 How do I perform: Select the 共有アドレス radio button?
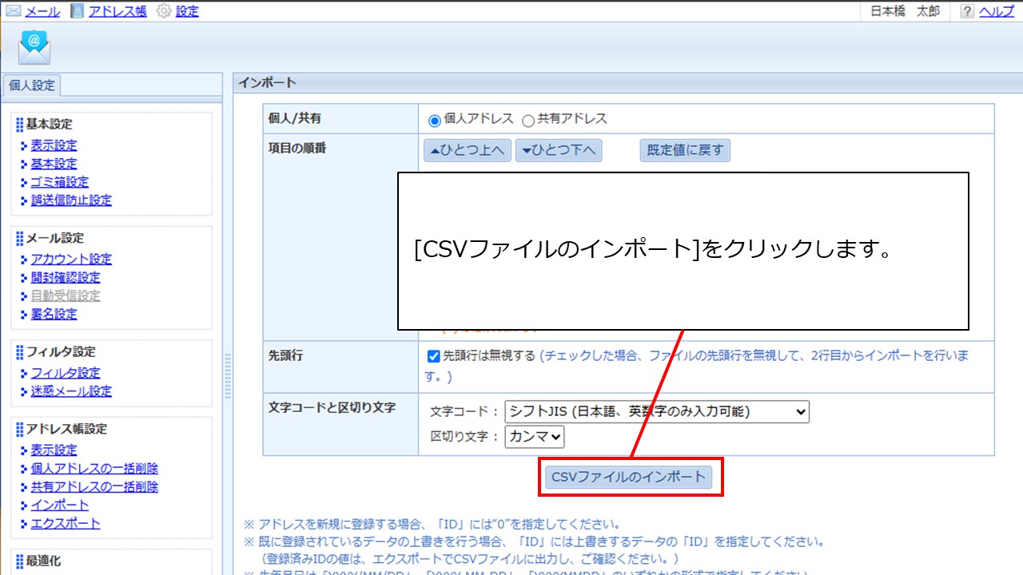[527, 120]
